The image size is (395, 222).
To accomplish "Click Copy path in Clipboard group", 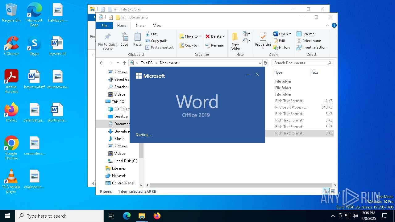I will click(156, 41).
